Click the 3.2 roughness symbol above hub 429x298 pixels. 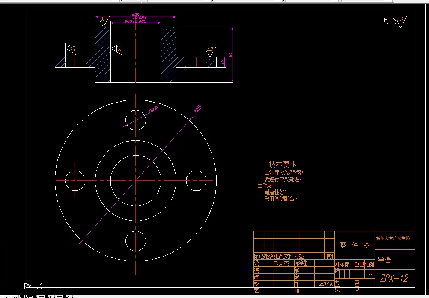click(104, 21)
